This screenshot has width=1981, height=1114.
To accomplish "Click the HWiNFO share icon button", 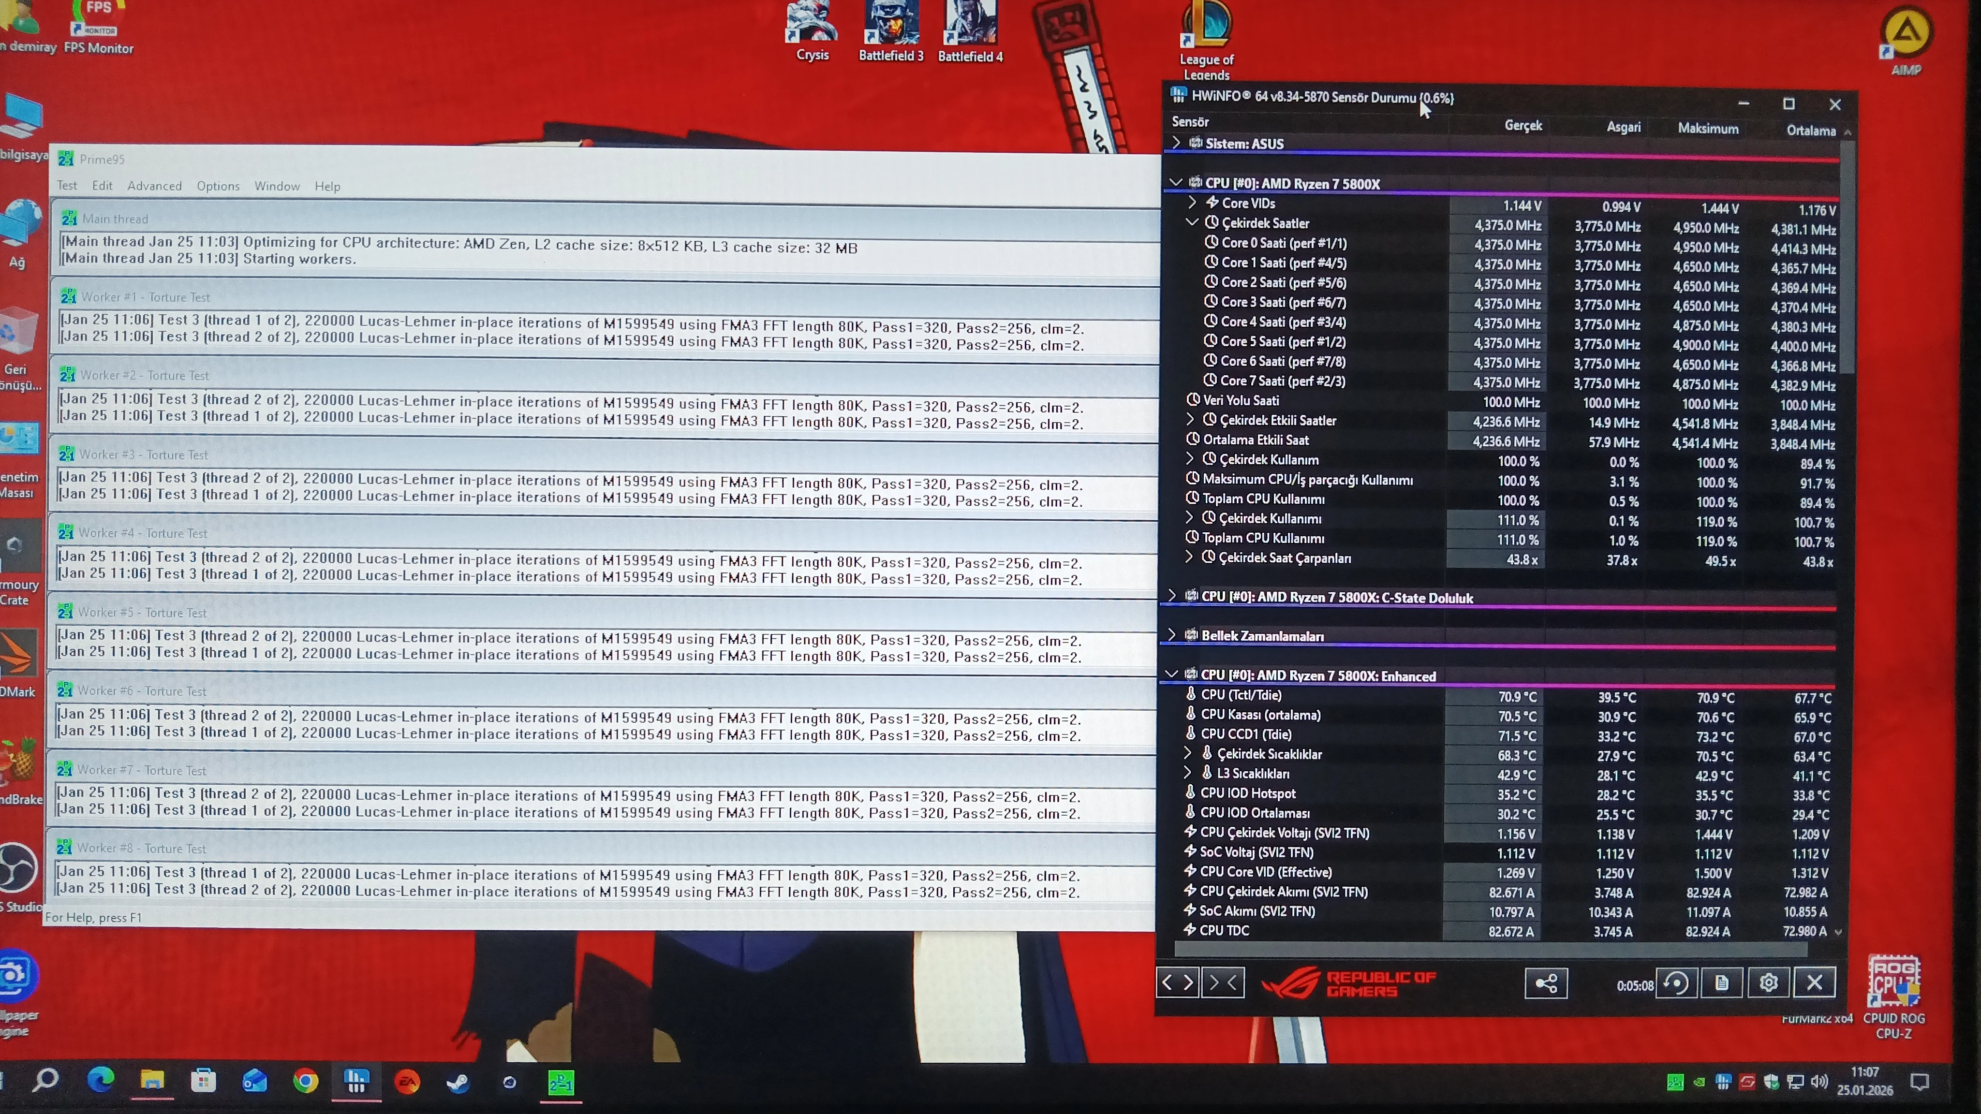I will click(1546, 983).
